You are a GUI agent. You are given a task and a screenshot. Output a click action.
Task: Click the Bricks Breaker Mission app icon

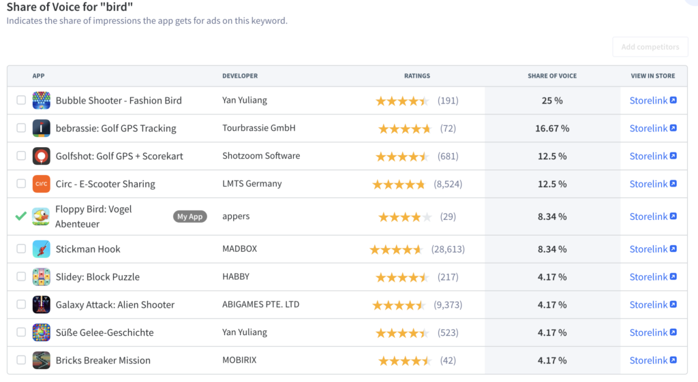42,360
